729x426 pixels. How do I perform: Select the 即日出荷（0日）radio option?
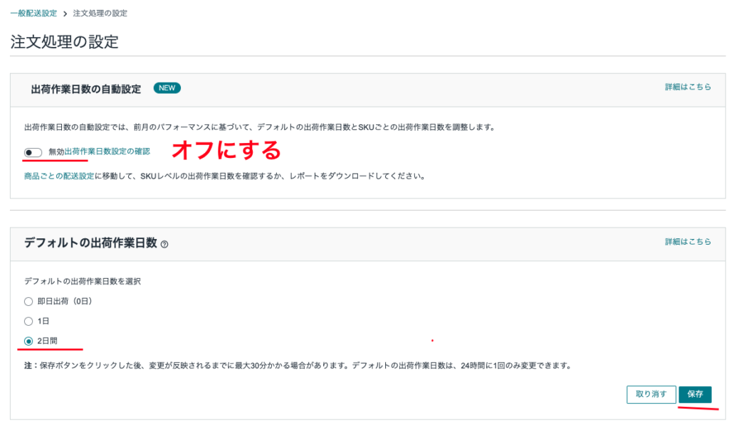pyautogui.click(x=29, y=301)
